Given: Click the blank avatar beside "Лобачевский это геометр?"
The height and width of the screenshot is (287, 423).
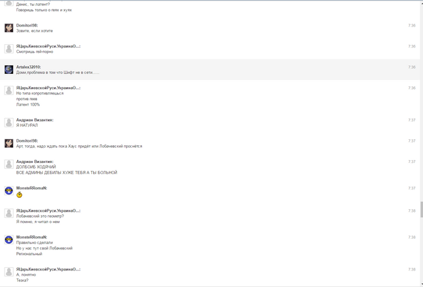Looking at the screenshot, I should tap(9, 213).
